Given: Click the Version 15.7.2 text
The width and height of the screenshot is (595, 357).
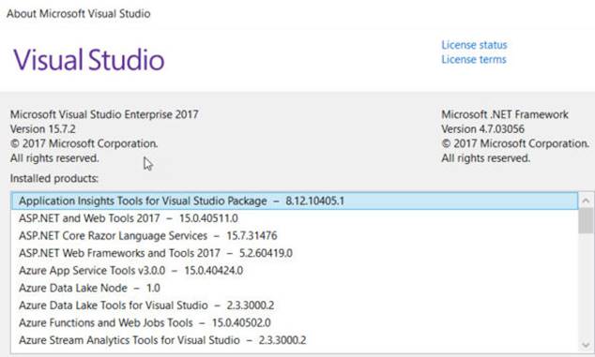Looking at the screenshot, I should pos(43,129).
